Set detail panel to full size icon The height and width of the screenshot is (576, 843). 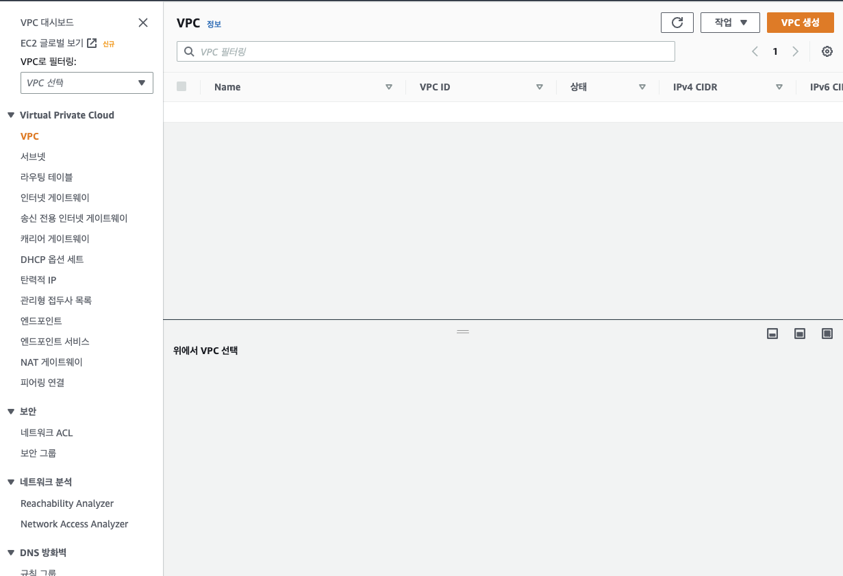pyautogui.click(x=827, y=334)
